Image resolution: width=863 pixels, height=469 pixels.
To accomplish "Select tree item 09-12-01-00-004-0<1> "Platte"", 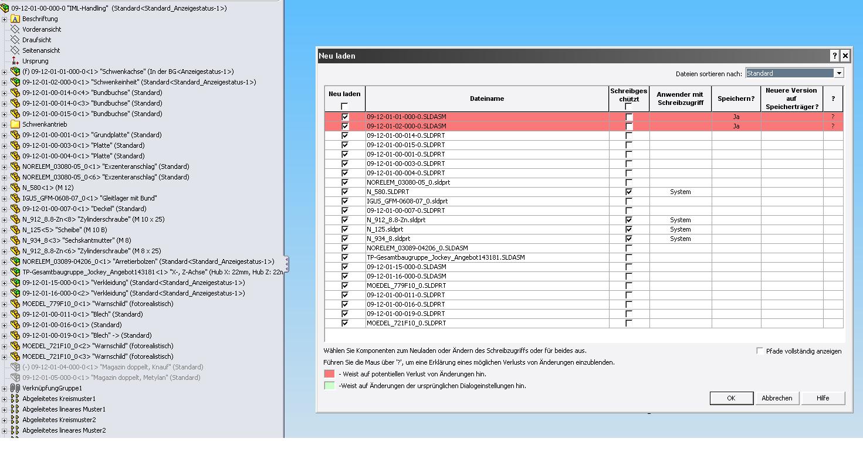I will (x=83, y=156).
